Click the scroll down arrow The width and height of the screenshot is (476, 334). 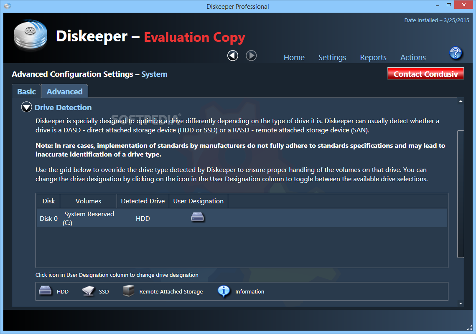pos(461,304)
